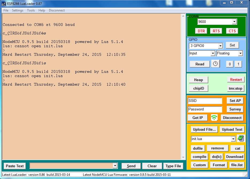Screen dimensions: 250x179
Task: Open the 9600 baud rate dropdown
Action: pyautogui.click(x=234, y=22)
